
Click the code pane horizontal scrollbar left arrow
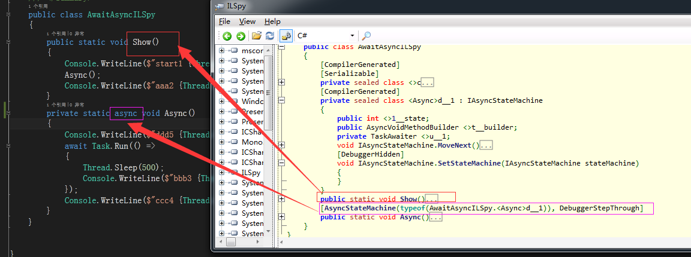282,242
